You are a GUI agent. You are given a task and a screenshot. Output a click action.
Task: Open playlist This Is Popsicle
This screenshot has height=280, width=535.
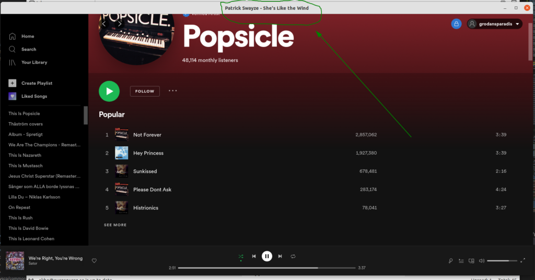24,113
